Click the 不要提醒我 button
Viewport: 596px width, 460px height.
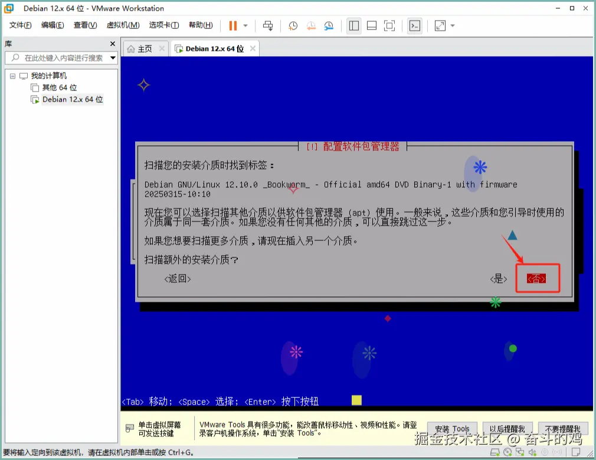[563, 429]
